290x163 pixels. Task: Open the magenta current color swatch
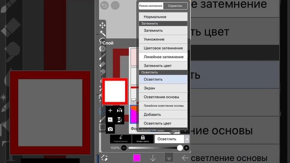(137, 158)
